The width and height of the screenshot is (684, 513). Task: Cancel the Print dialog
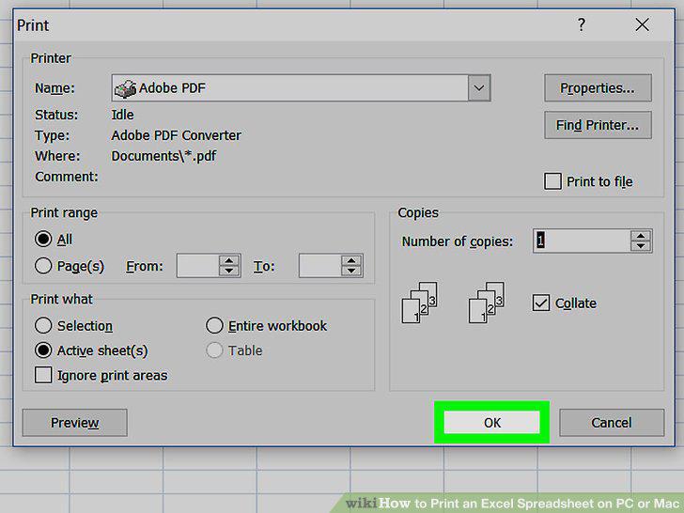(612, 423)
